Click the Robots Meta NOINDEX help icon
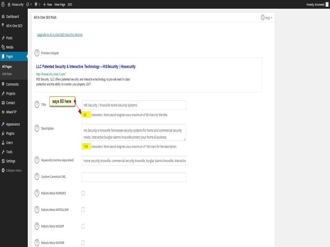This screenshot has width=330, height=247. (x=37, y=193)
